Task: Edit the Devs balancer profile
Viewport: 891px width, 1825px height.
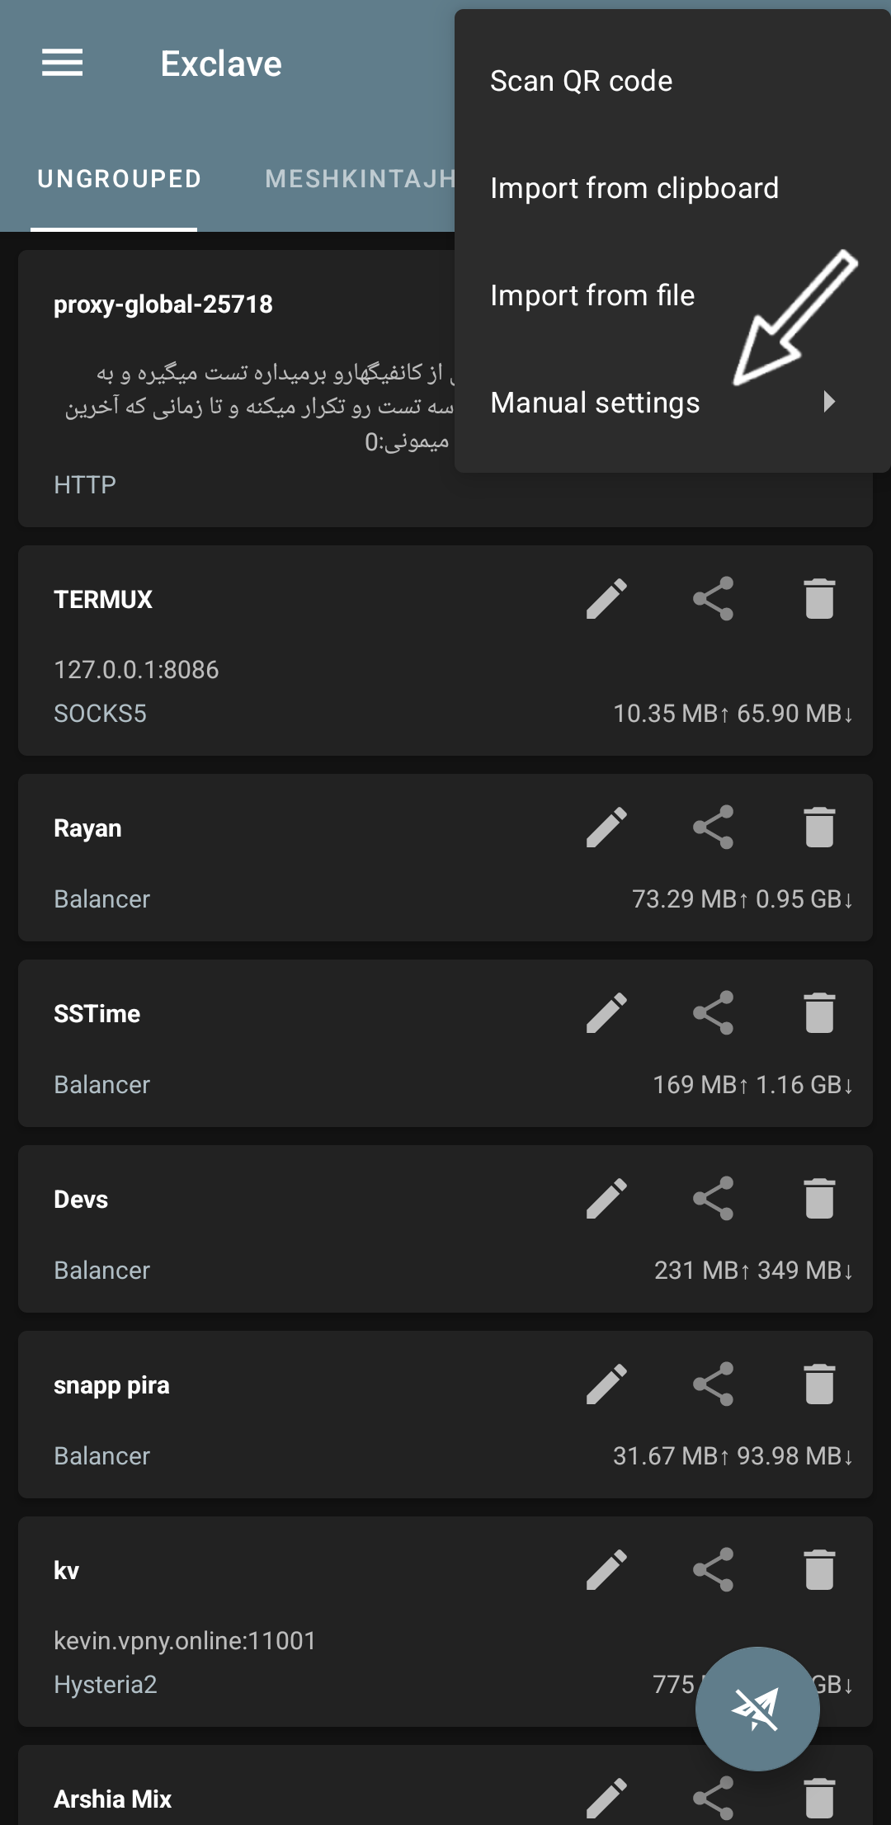Action: coord(606,1198)
